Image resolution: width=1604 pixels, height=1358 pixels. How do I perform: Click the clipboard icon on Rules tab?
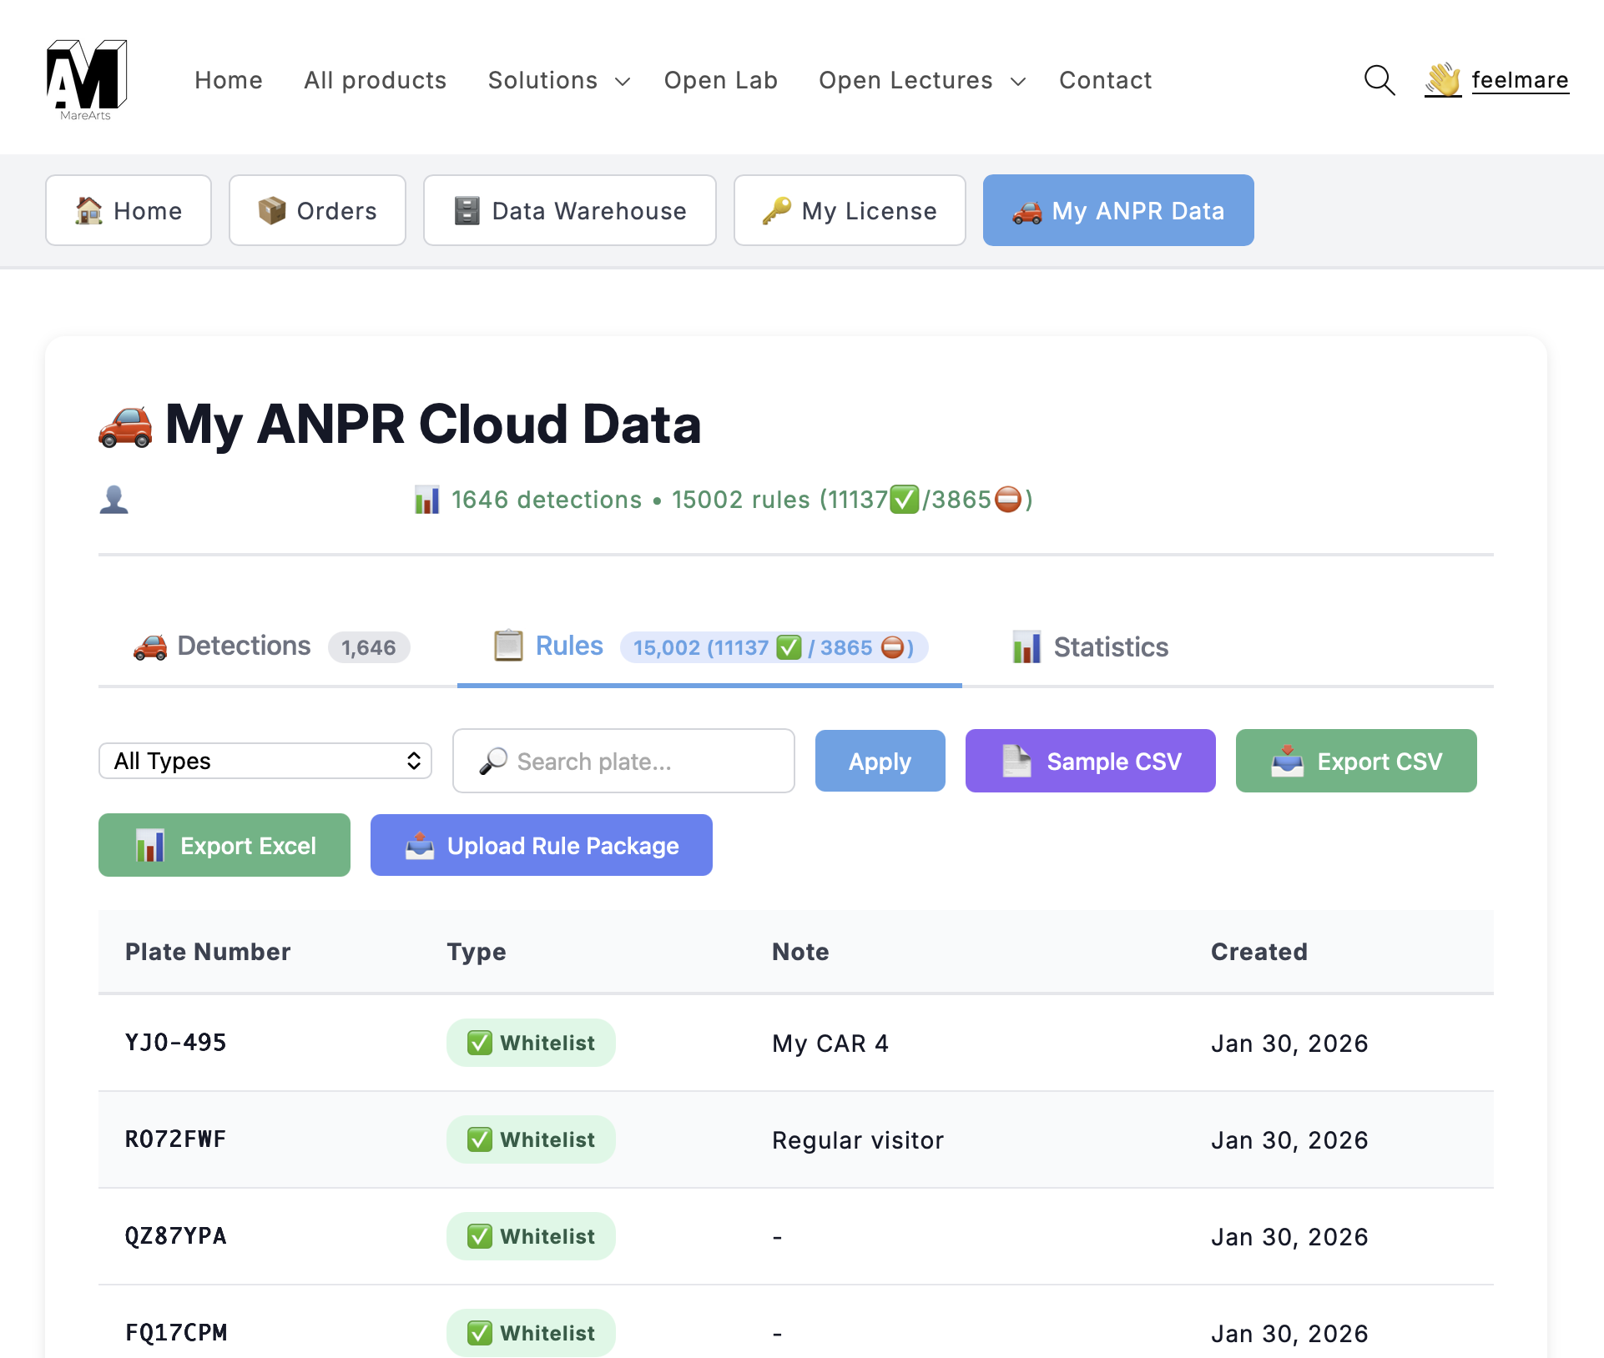tap(508, 646)
